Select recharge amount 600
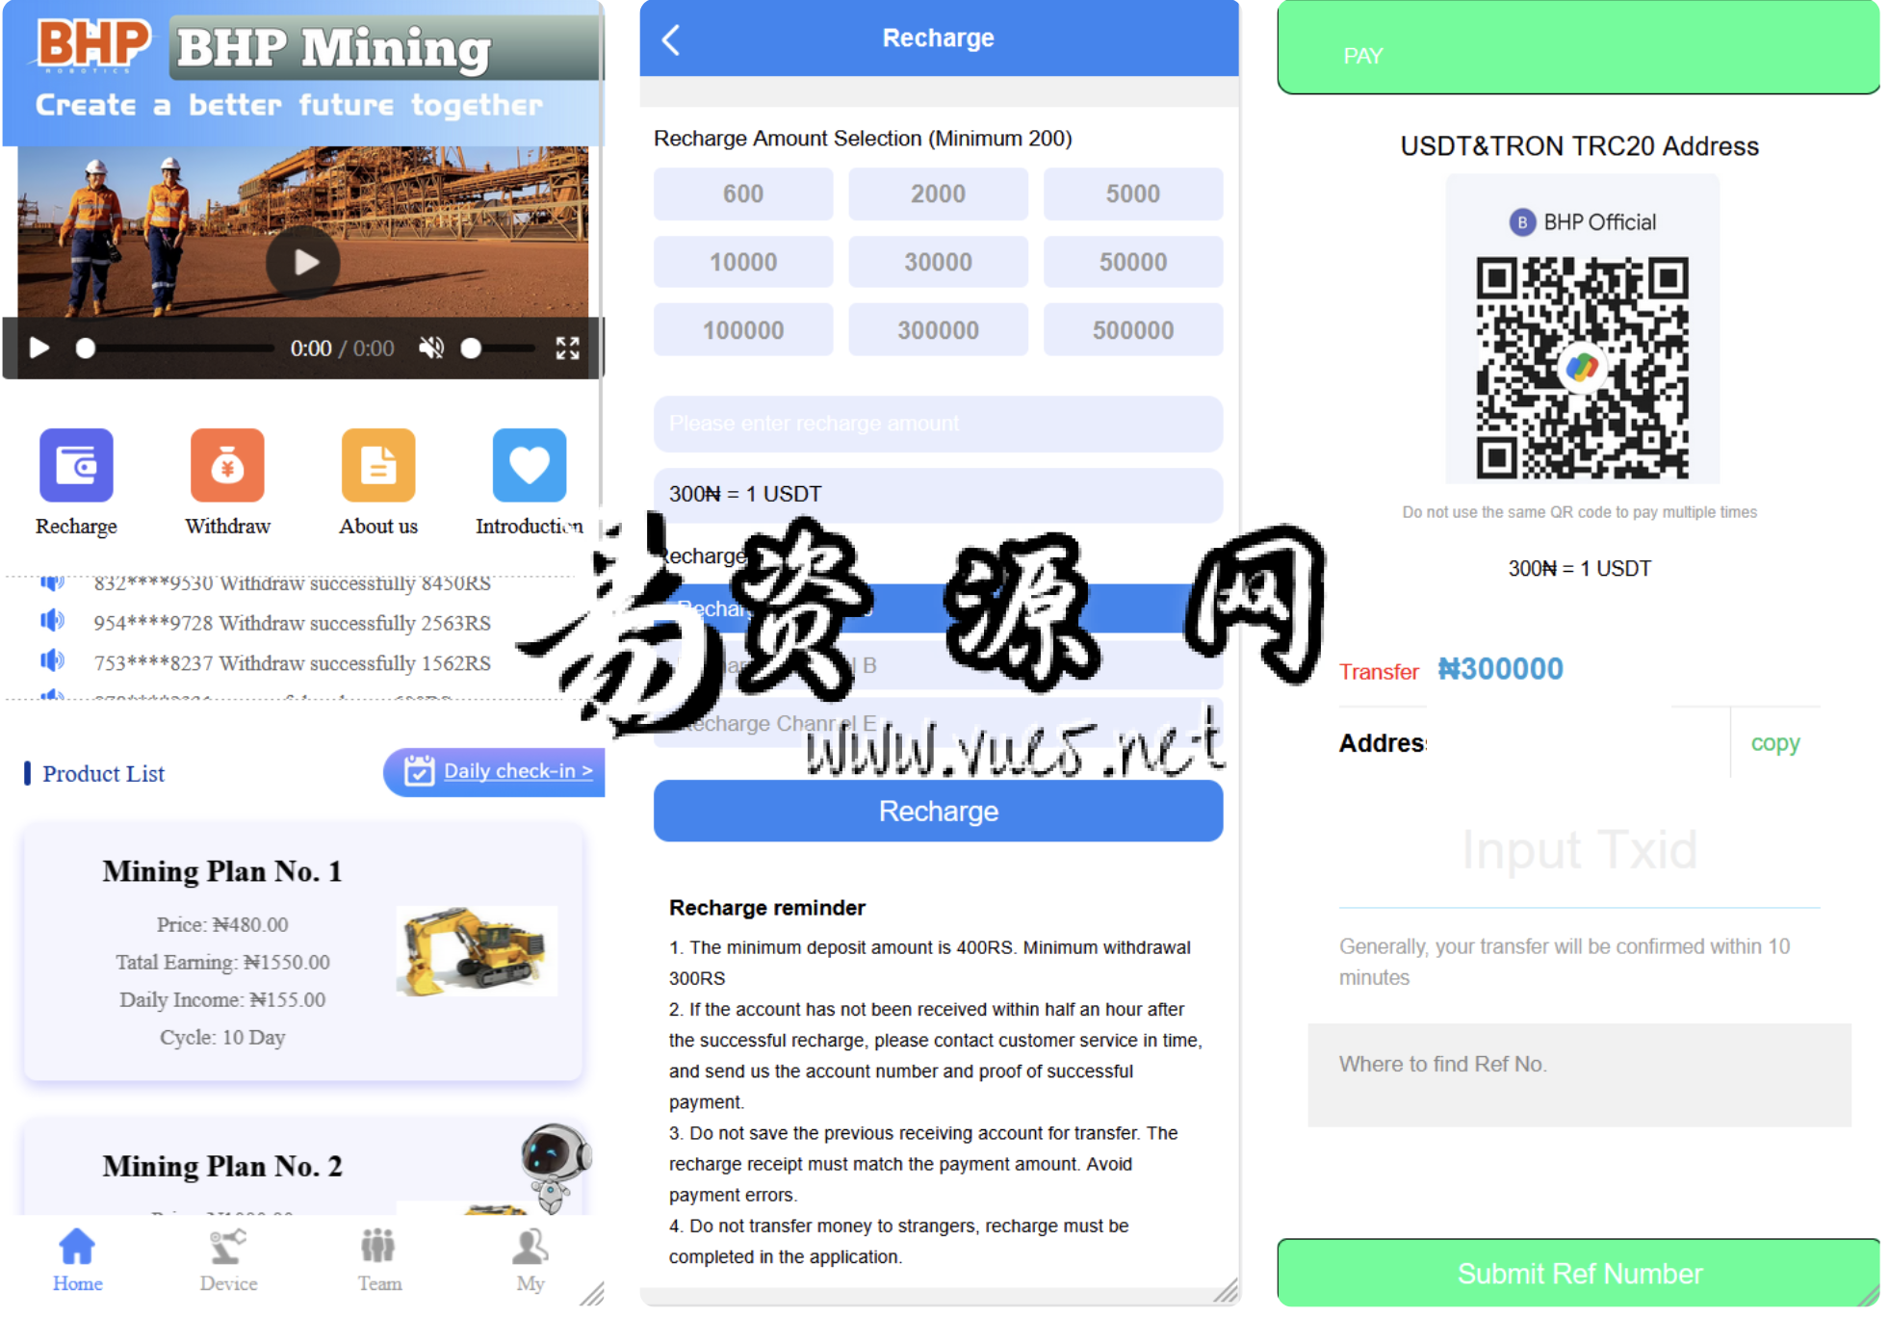This screenshot has height=1317, width=1889. click(x=743, y=194)
